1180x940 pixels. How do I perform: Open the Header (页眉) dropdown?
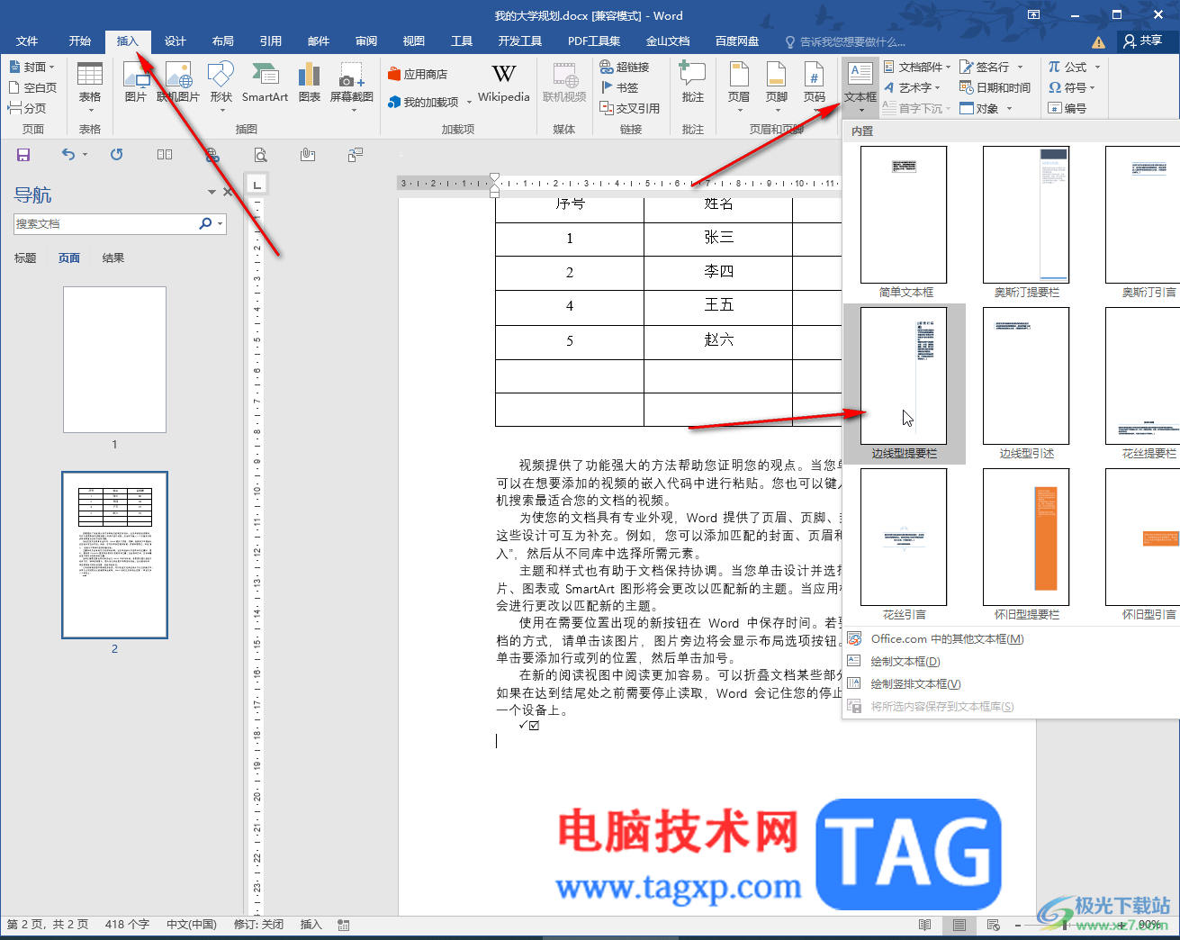click(x=739, y=86)
